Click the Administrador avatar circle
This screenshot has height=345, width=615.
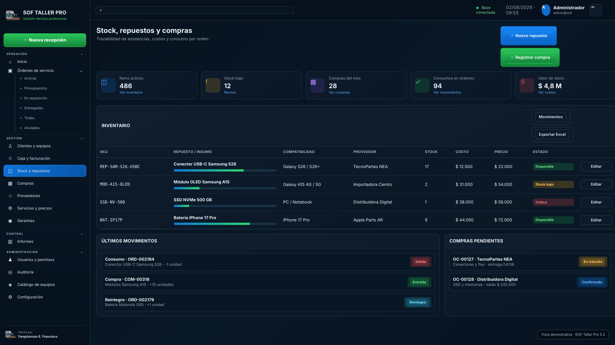click(x=546, y=10)
